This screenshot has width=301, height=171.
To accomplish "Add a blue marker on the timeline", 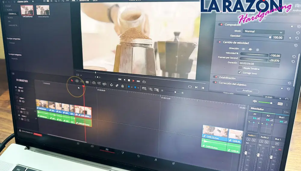I will [x=135, y=87].
